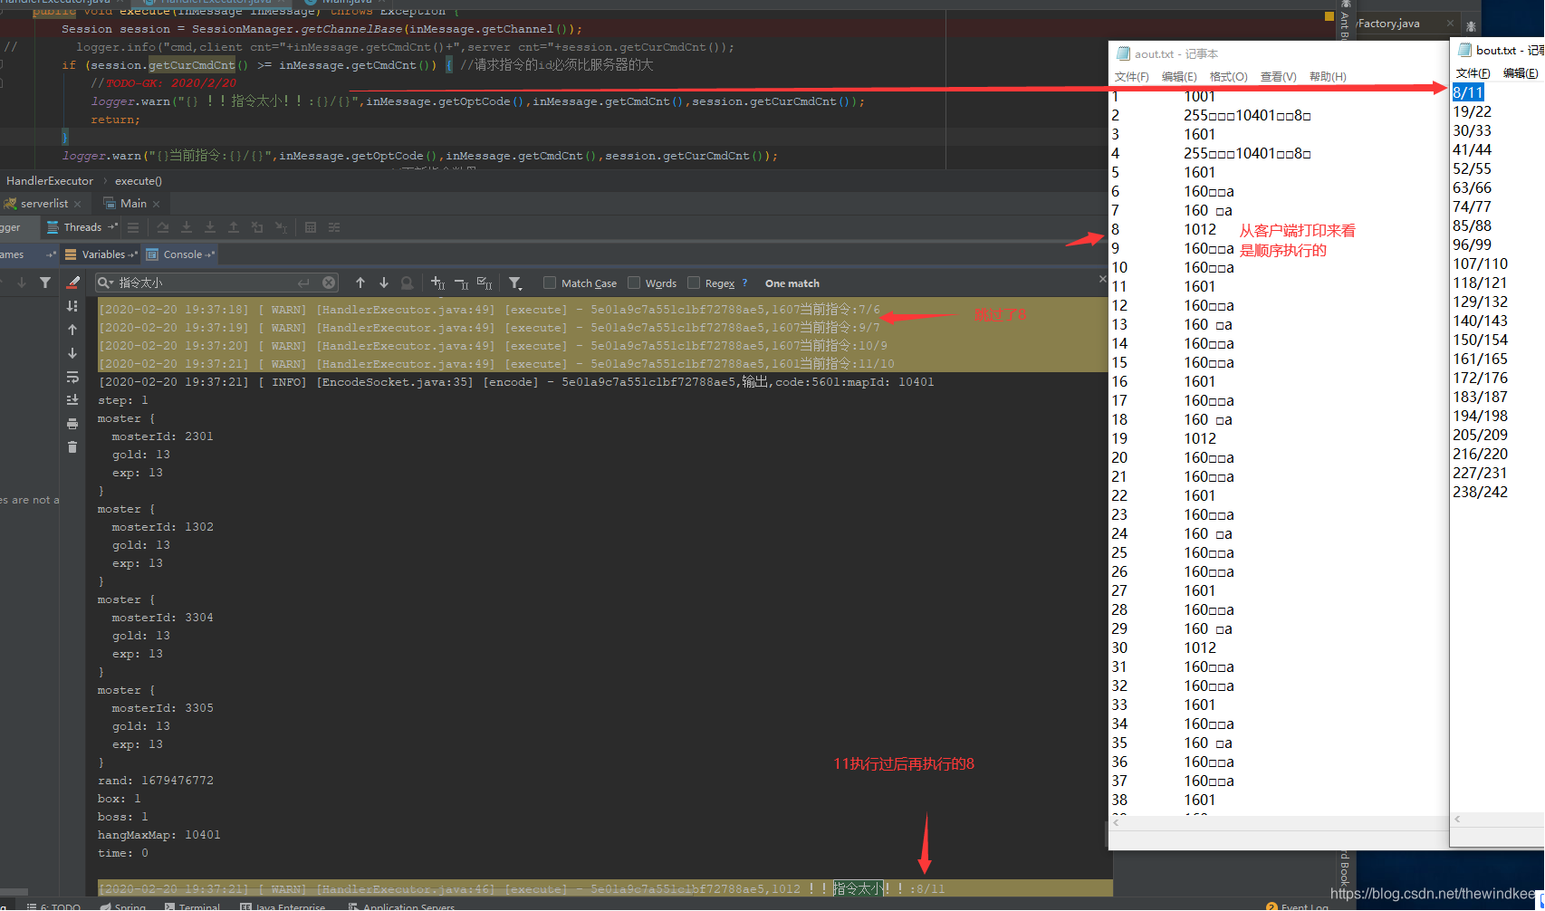This screenshot has height=911, width=1545.
Task: Click the Evaluate Expression calculator icon
Action: click(311, 227)
